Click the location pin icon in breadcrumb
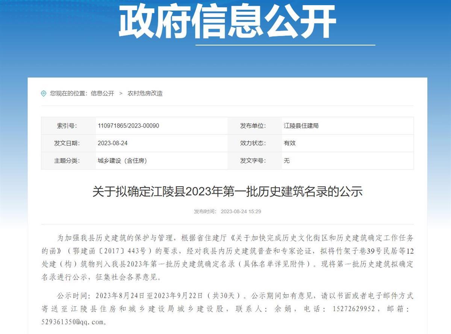Image resolution: width=451 pixels, height=334 pixels. 44,93
